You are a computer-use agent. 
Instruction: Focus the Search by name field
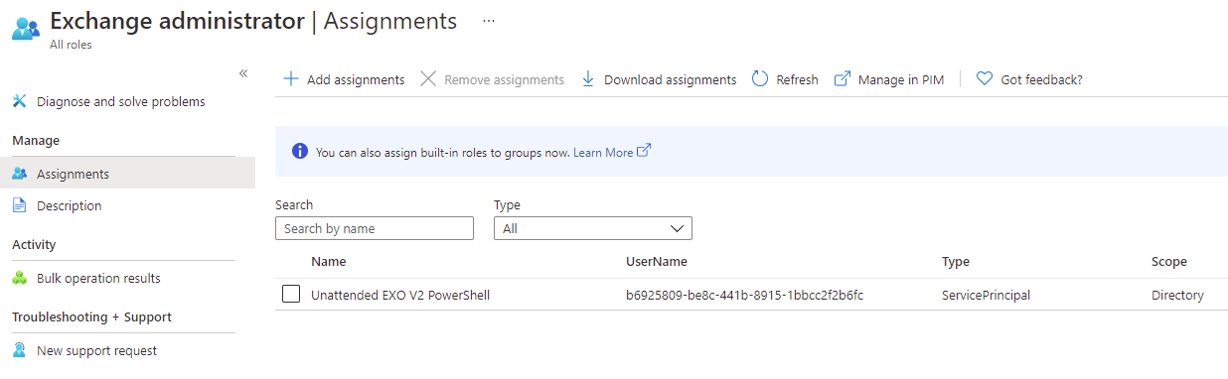(x=375, y=228)
